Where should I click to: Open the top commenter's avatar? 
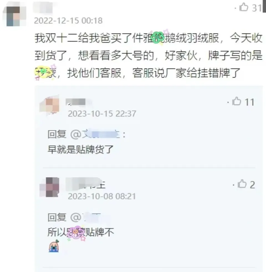tap(14, 16)
